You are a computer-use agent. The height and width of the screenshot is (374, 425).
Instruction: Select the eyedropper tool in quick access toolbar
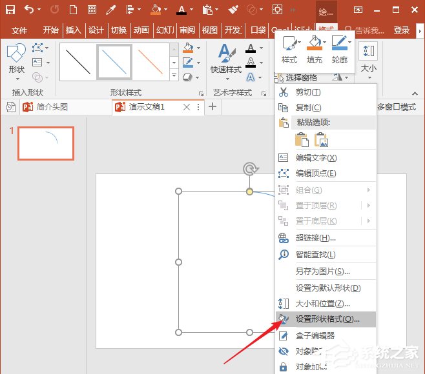click(112, 10)
